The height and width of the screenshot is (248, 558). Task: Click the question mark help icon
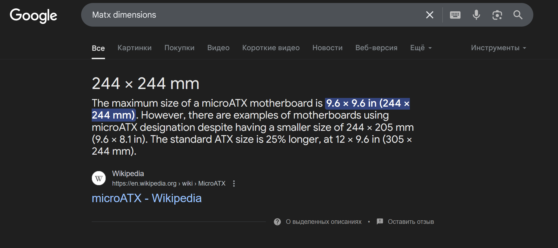[277, 222]
